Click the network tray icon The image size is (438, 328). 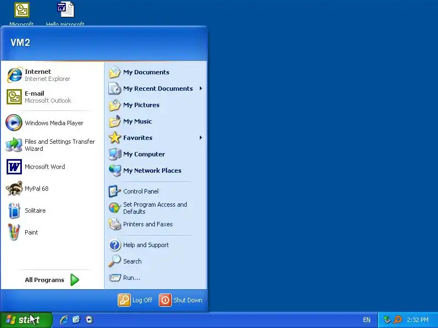coord(387,320)
